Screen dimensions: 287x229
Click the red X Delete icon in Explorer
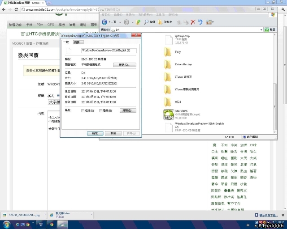193,22
